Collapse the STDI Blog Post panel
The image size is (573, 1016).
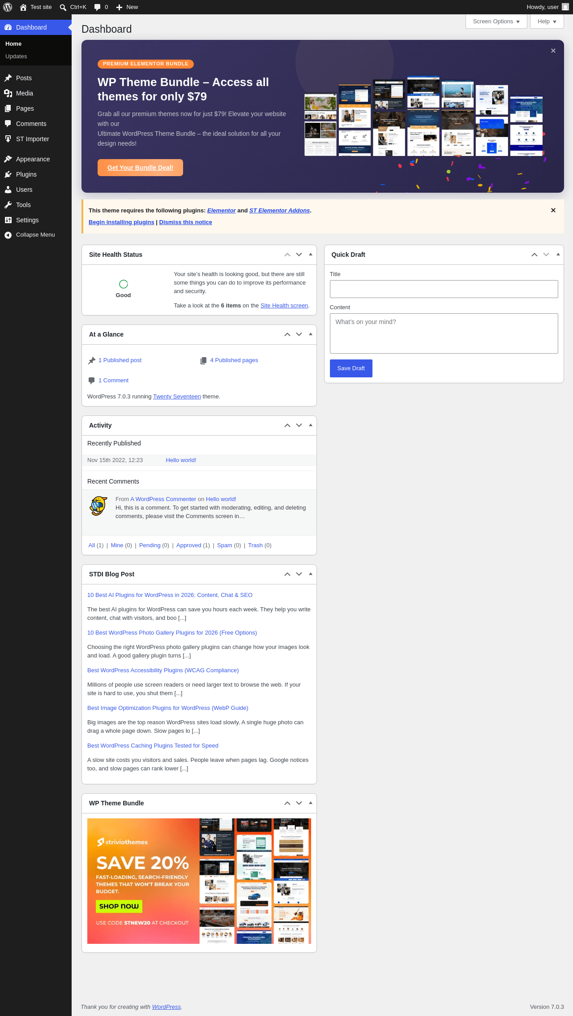311,574
